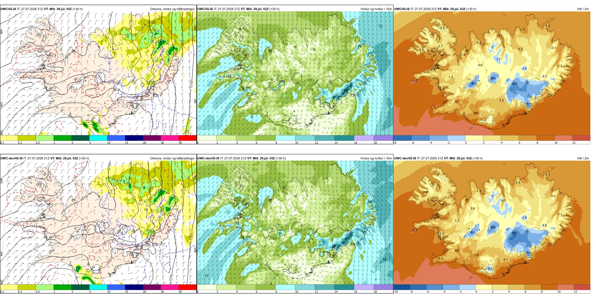The height and width of the screenshot is (298, 596).
Task: Select the -7.8 glacier value, bottom temperature map
Action: pos(493,227)
